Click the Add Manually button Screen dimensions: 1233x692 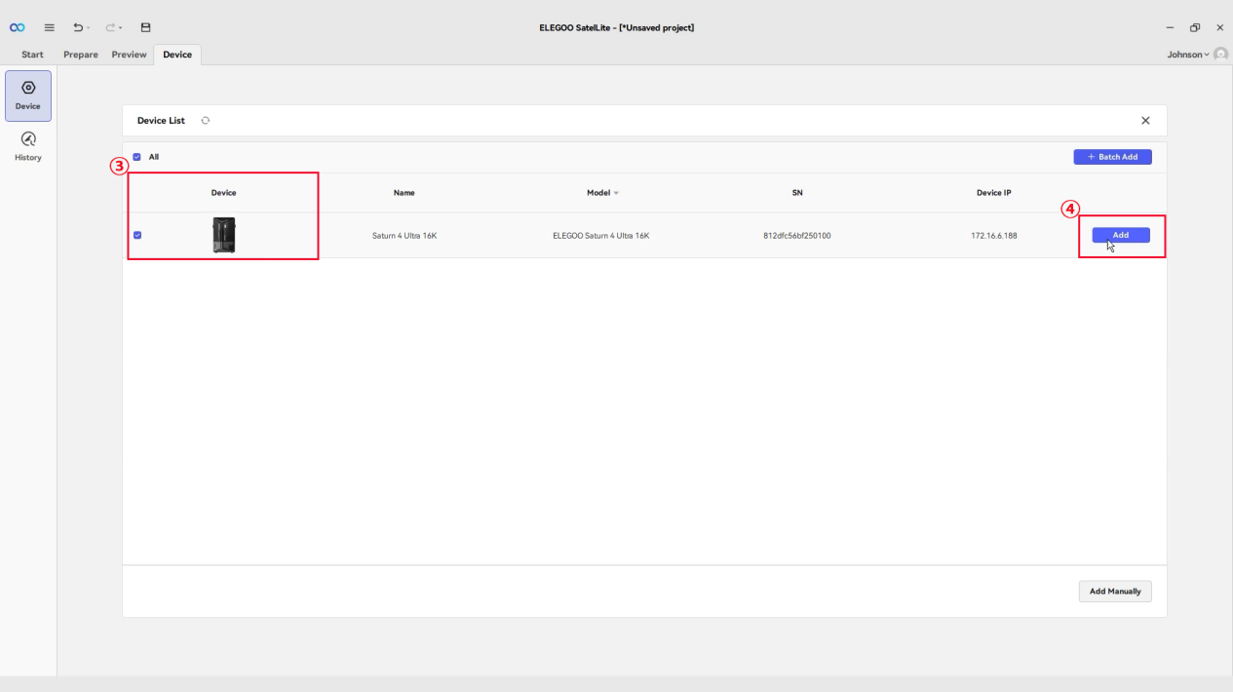coord(1115,592)
